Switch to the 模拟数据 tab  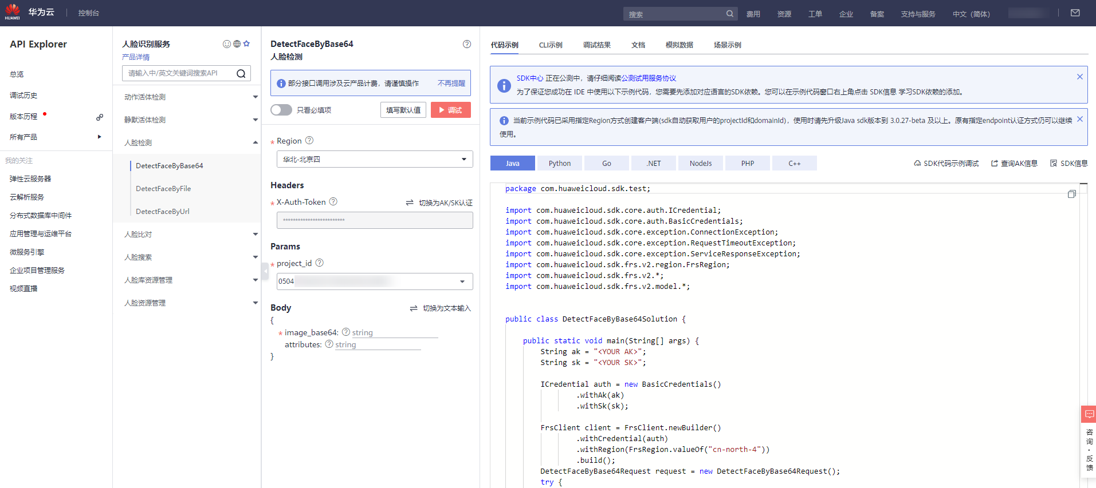[679, 45]
